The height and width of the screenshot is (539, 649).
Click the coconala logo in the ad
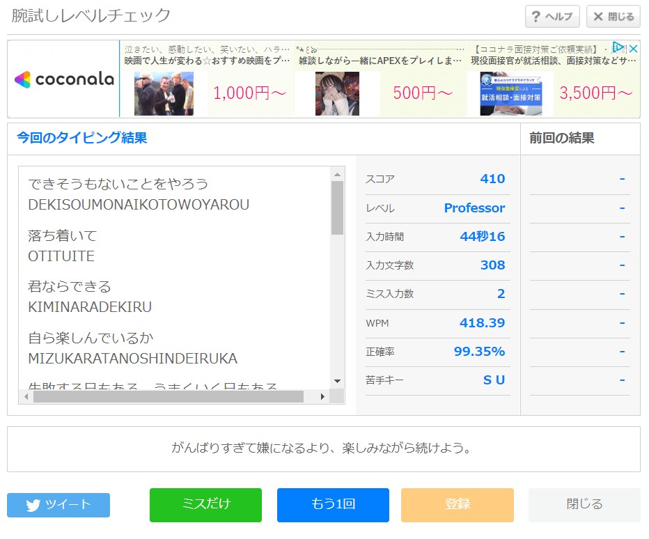pyautogui.click(x=64, y=79)
